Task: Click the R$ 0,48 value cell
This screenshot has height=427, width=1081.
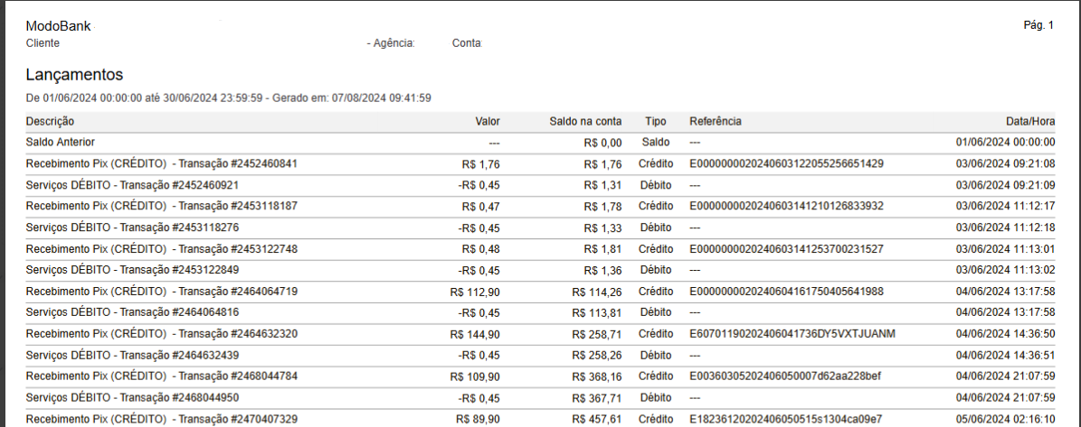Action: point(480,249)
